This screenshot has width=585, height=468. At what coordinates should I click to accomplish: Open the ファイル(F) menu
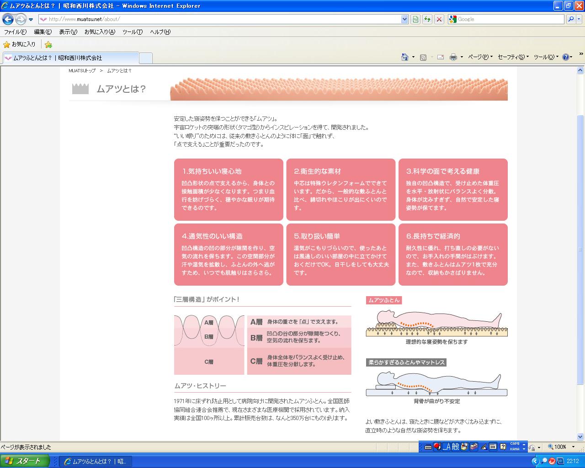coord(16,32)
